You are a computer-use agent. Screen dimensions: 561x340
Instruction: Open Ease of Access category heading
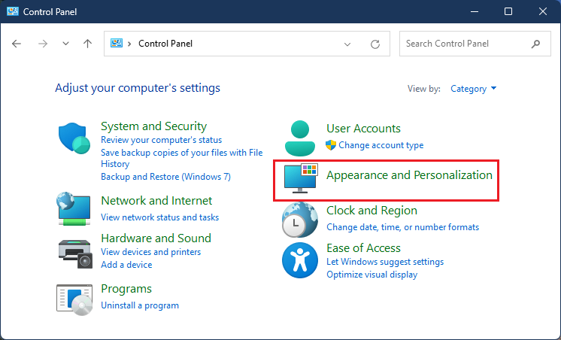(363, 248)
